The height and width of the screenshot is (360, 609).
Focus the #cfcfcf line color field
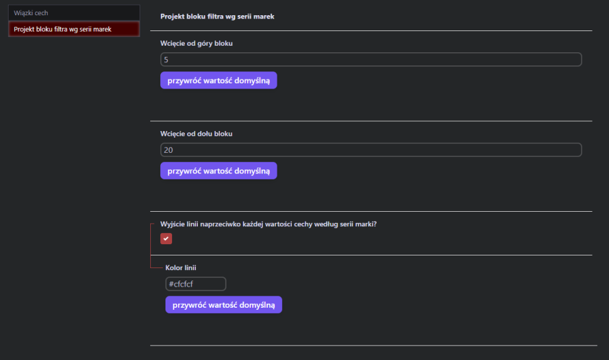tap(195, 284)
